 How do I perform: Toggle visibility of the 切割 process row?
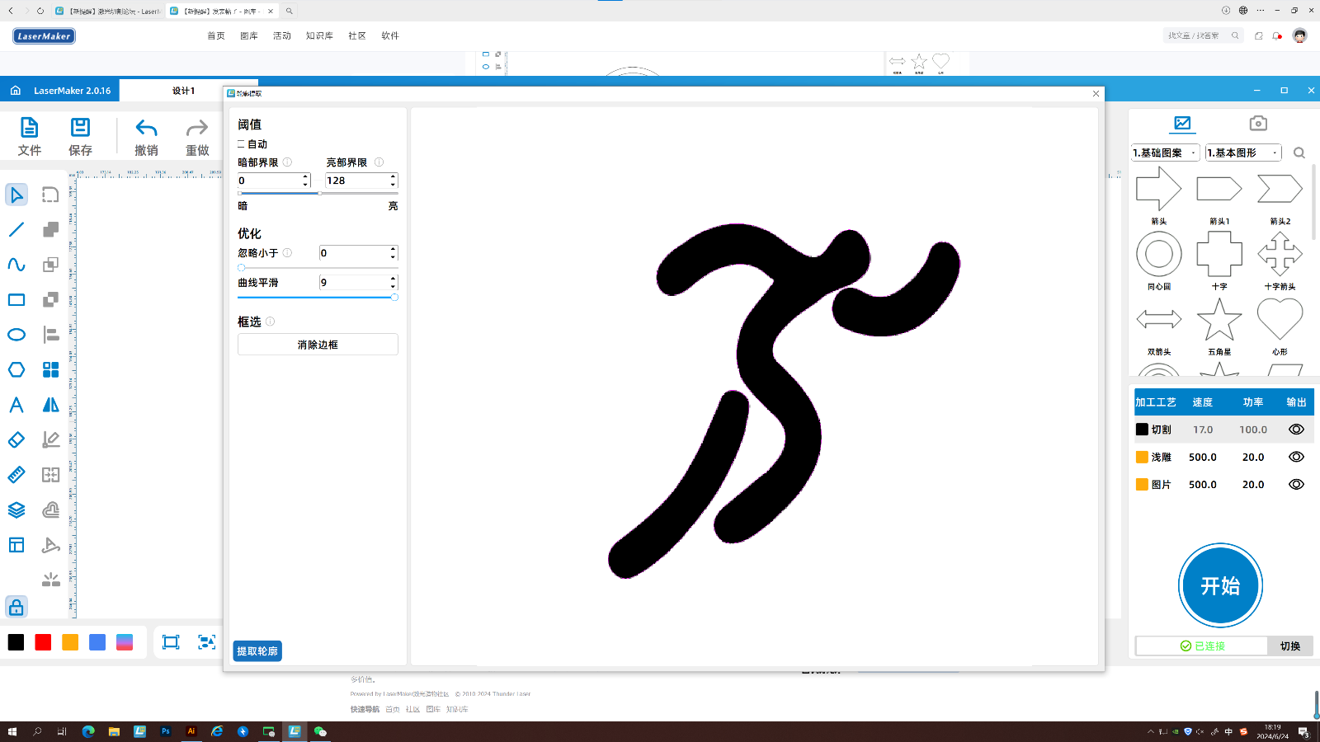tap(1295, 429)
